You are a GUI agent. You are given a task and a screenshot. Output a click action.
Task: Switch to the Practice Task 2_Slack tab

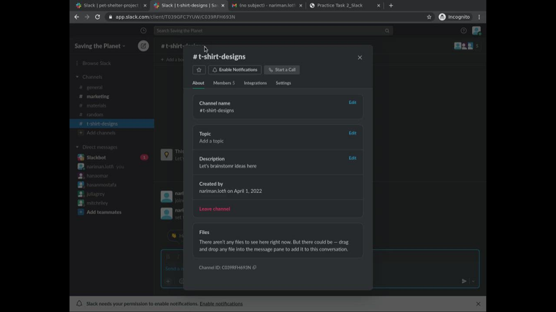(x=344, y=6)
